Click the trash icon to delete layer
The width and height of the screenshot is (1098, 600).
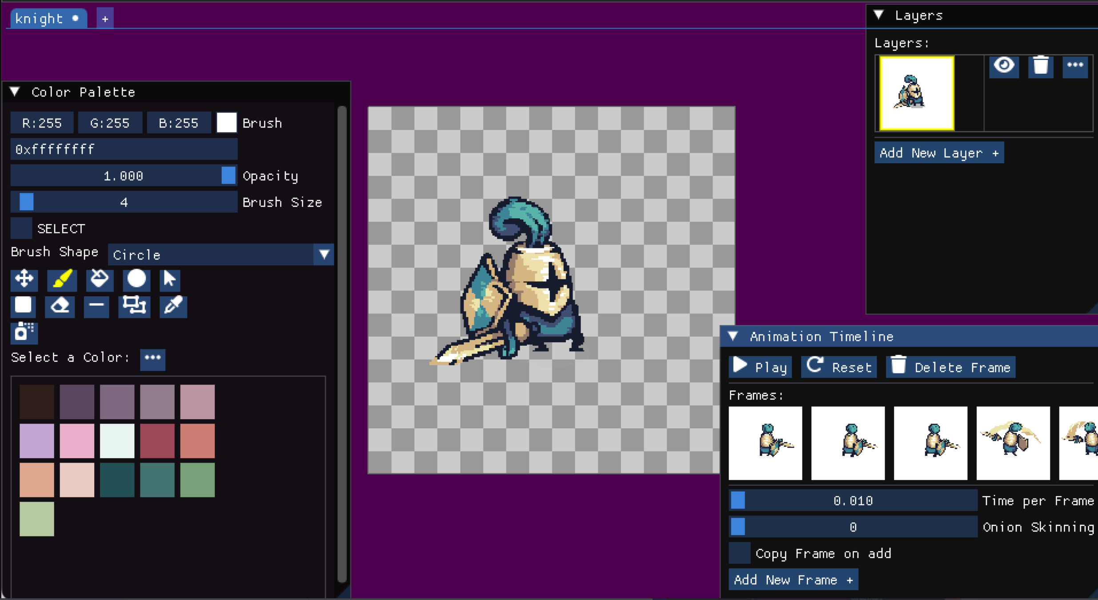[x=1041, y=66]
